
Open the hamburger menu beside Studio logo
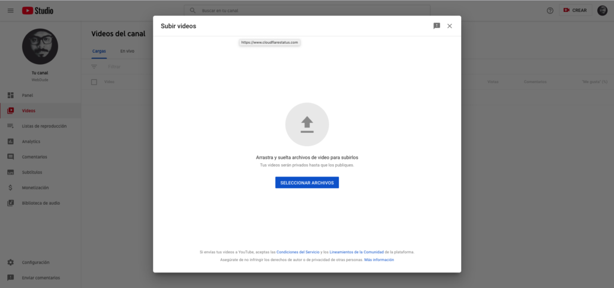click(10, 11)
